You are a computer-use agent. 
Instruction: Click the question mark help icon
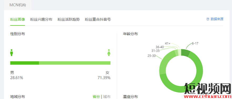point(208,19)
